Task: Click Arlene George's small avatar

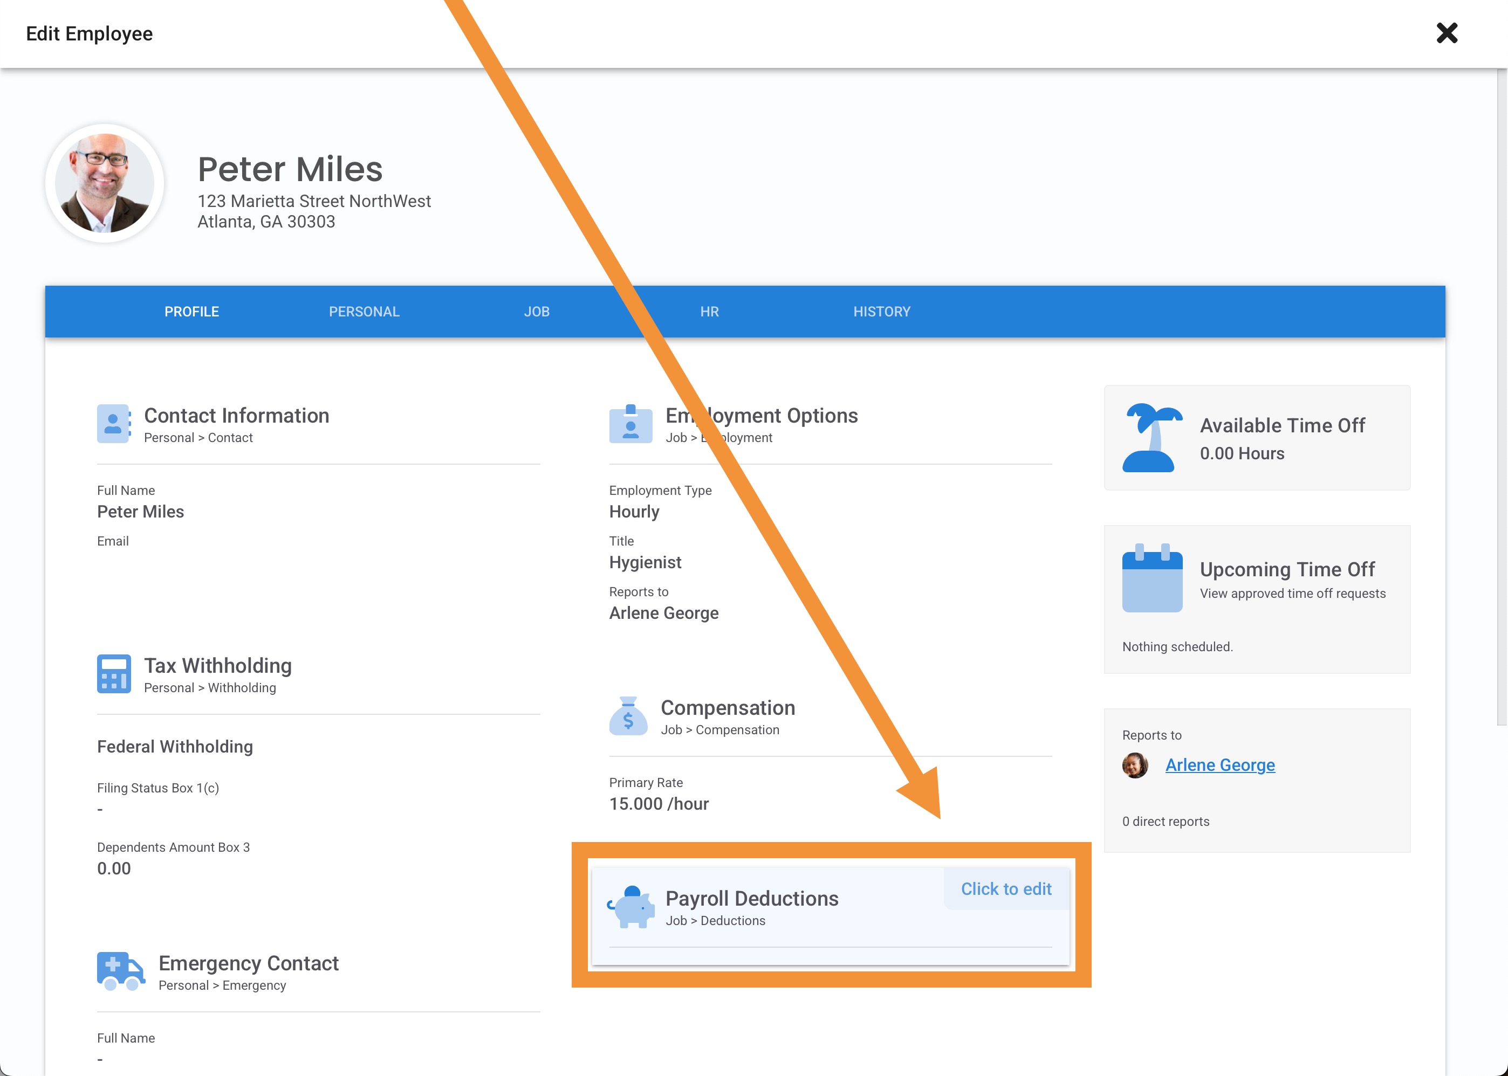Action: (x=1134, y=765)
